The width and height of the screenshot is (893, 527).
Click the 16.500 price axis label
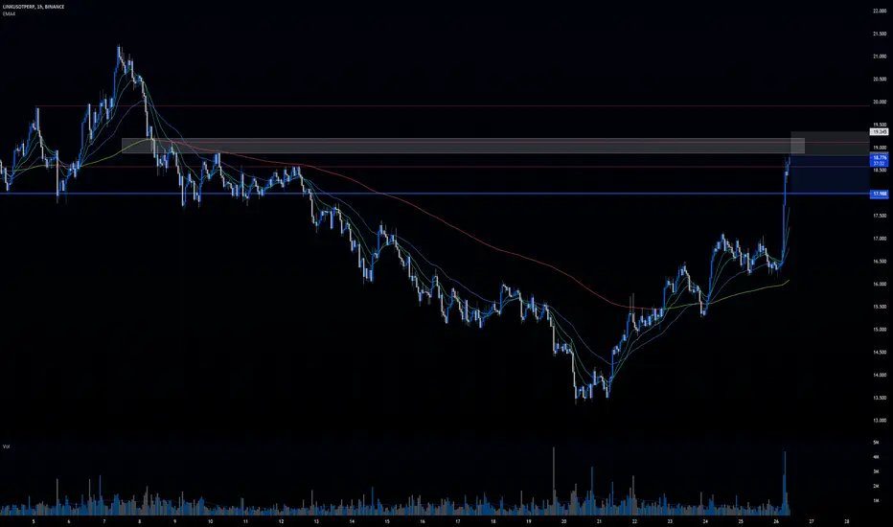880,261
